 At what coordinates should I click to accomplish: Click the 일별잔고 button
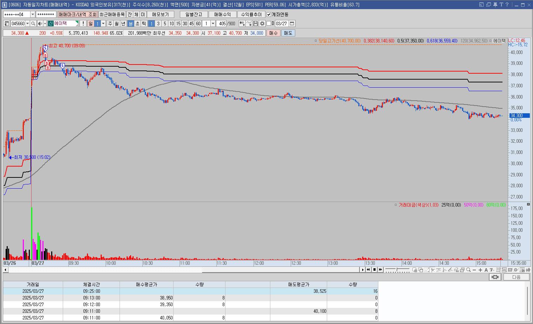(194, 14)
